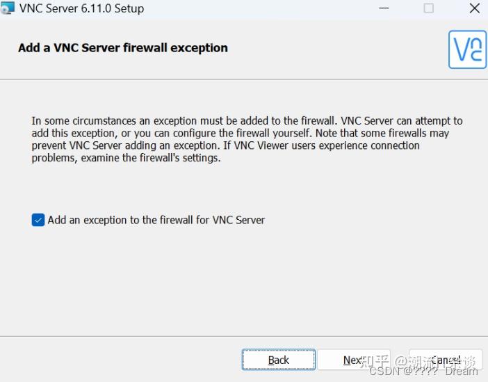488x382 pixels.
Task: Click the checkmark inside the blue checkbox
Action: [38, 221]
